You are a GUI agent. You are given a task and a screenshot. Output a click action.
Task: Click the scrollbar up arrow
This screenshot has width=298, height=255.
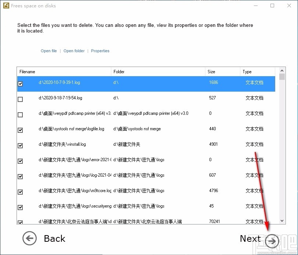pos(282,71)
